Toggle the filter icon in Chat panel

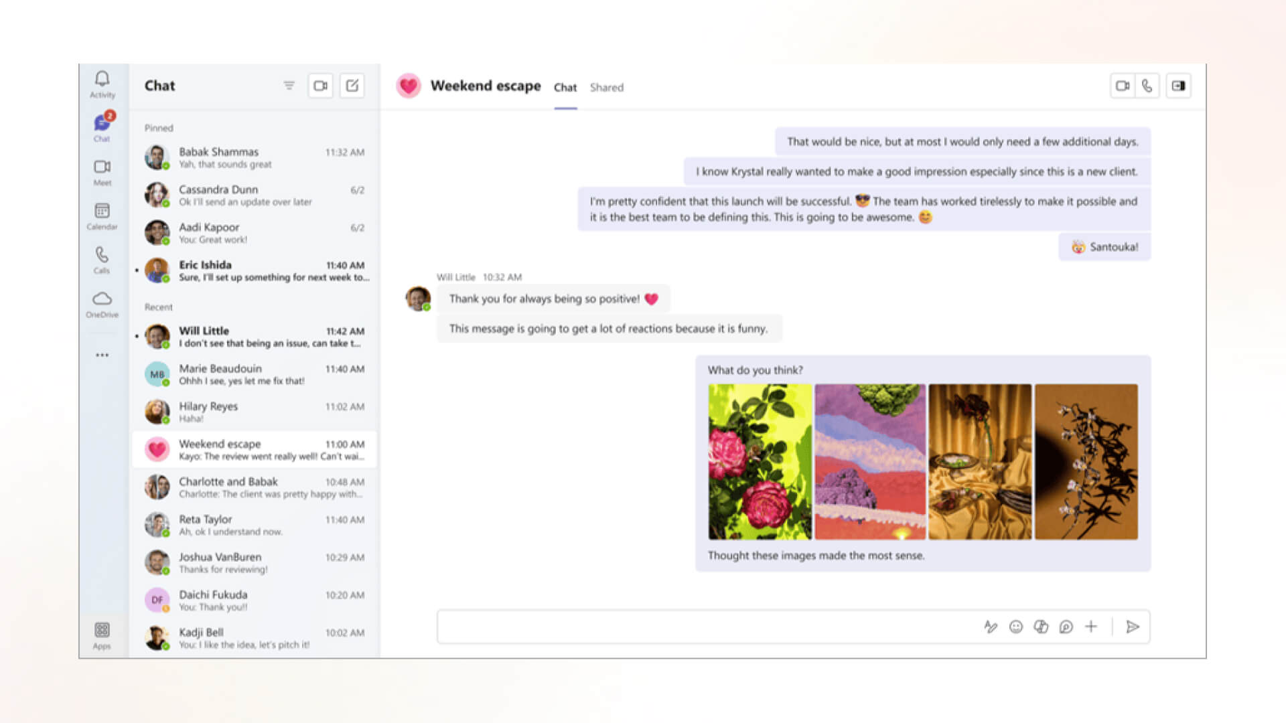(x=288, y=86)
